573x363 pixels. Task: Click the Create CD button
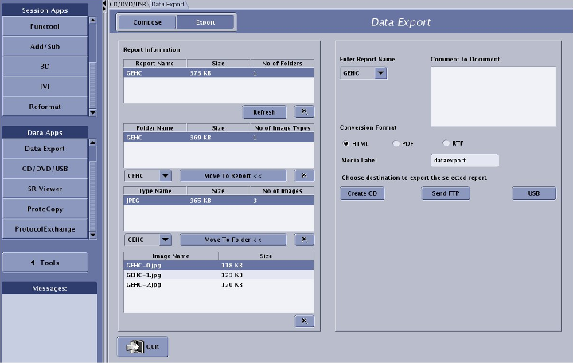click(x=361, y=193)
